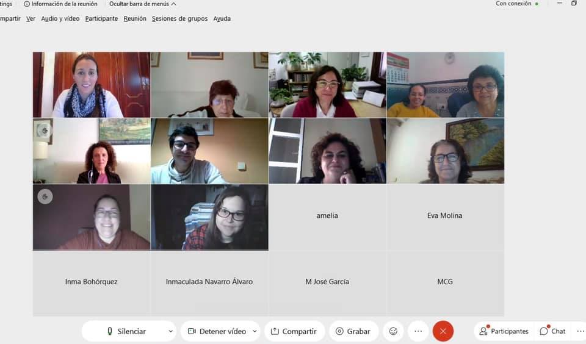The height and width of the screenshot is (344, 586).
Task: Click the Grabar record button
Action: pyautogui.click(x=353, y=331)
